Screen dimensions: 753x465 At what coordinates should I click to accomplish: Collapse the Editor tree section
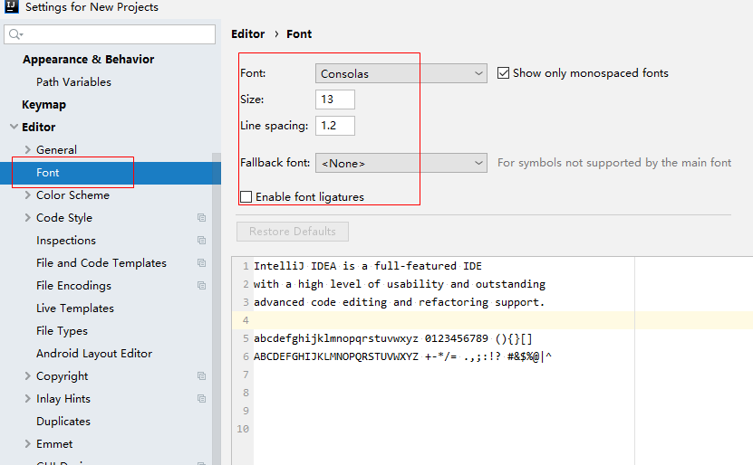pyautogui.click(x=14, y=128)
